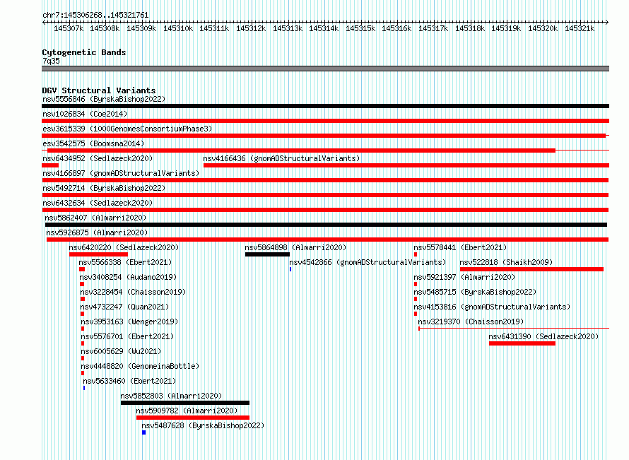This screenshot has height=460, width=629.
Task: Select the black bar under nsv5852803
Action: [x=185, y=403]
